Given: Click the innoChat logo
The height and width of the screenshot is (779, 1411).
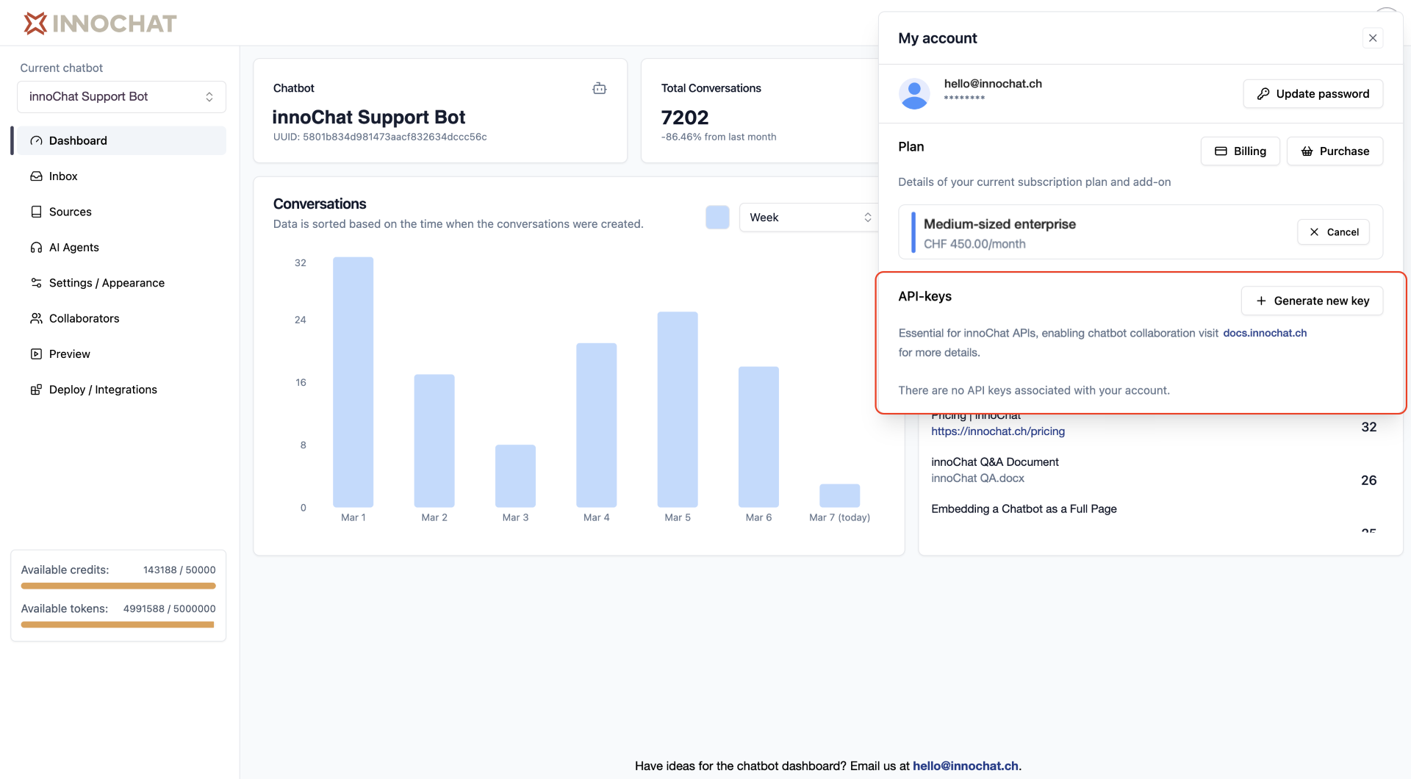Looking at the screenshot, I should click(x=100, y=24).
